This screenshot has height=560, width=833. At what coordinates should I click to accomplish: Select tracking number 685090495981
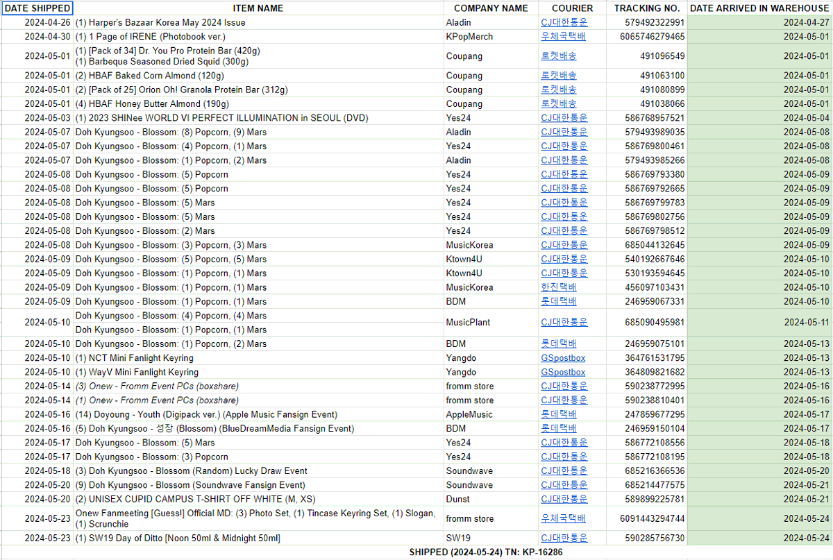pos(647,323)
